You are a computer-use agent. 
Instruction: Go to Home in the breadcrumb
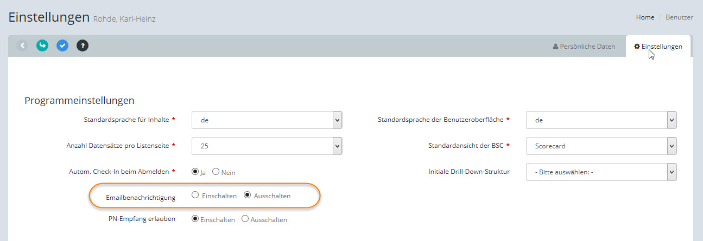pyautogui.click(x=645, y=17)
